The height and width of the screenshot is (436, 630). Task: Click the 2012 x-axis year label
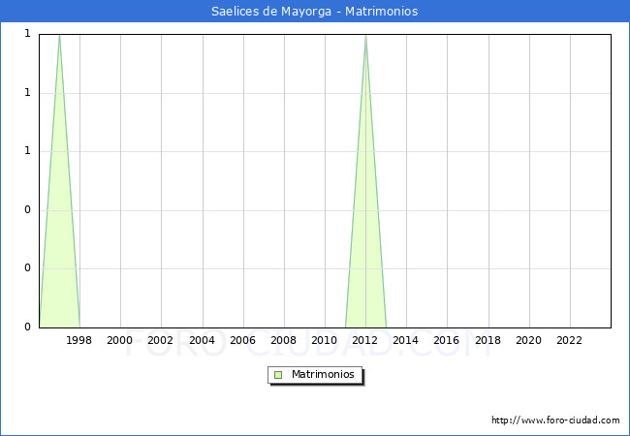click(365, 340)
